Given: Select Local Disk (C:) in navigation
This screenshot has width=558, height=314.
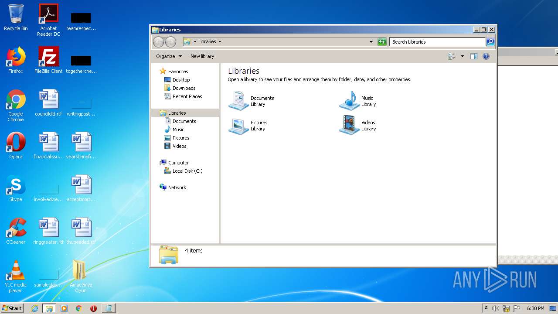Looking at the screenshot, I should coord(183,171).
